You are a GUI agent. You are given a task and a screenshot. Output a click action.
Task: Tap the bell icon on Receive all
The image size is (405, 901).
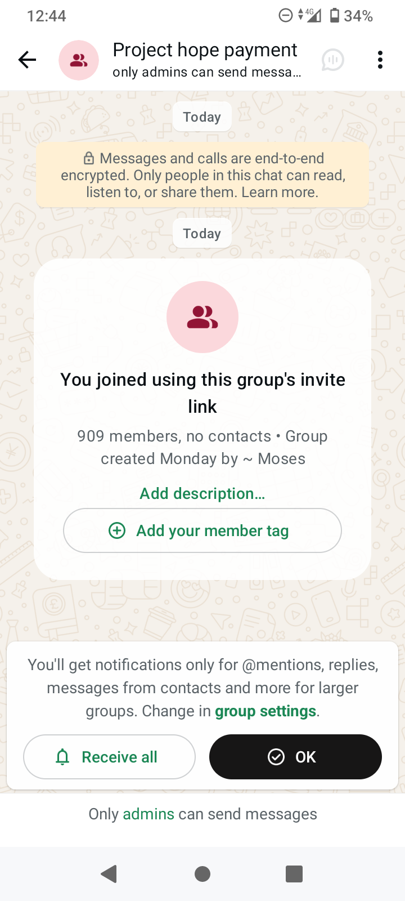62,757
